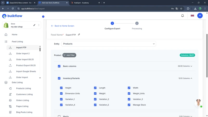Viewport: 208px width, 117px height.
Task: Open Products Listing in sidebar
Action: [23, 88]
